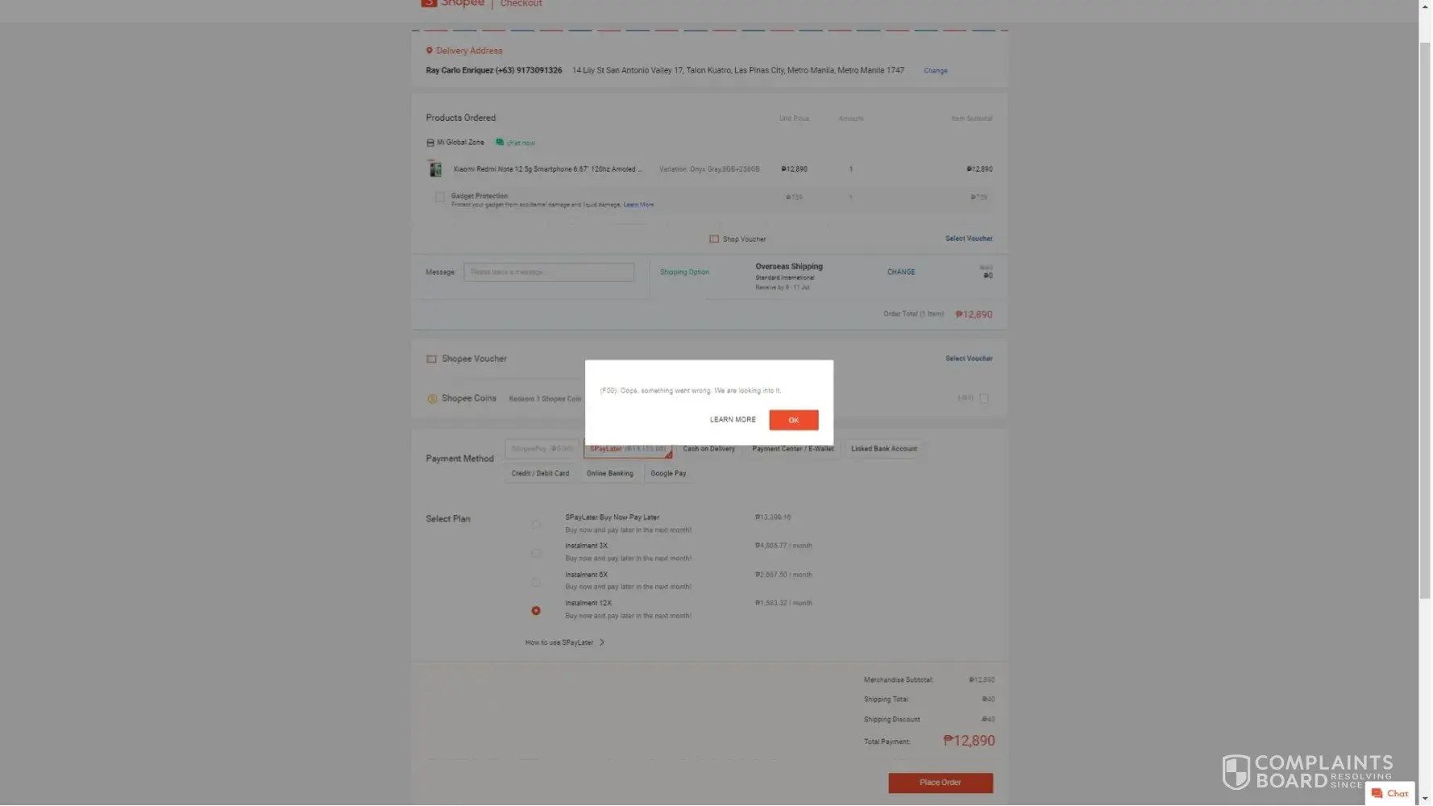
Task: Switch to Credit / Debit Card payment
Action: click(x=540, y=474)
